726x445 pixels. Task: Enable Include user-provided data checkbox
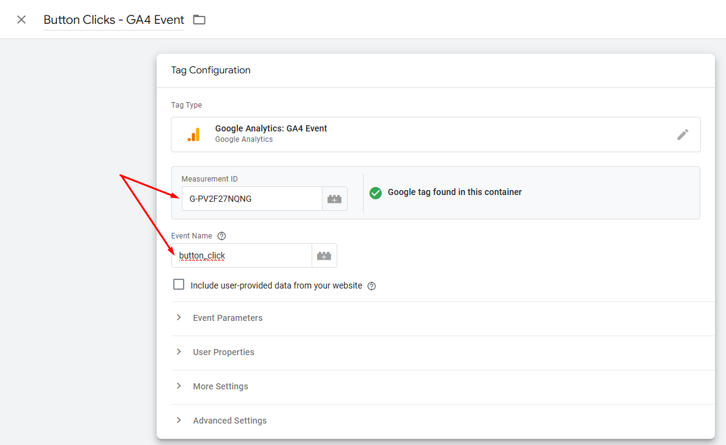[179, 284]
